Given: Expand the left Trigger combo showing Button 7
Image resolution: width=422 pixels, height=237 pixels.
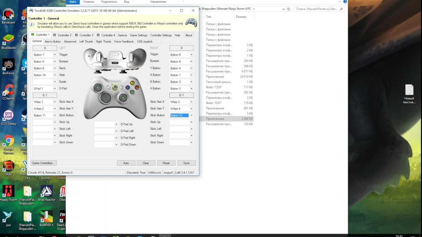Looking at the screenshot, I should pyautogui.click(x=55, y=55).
